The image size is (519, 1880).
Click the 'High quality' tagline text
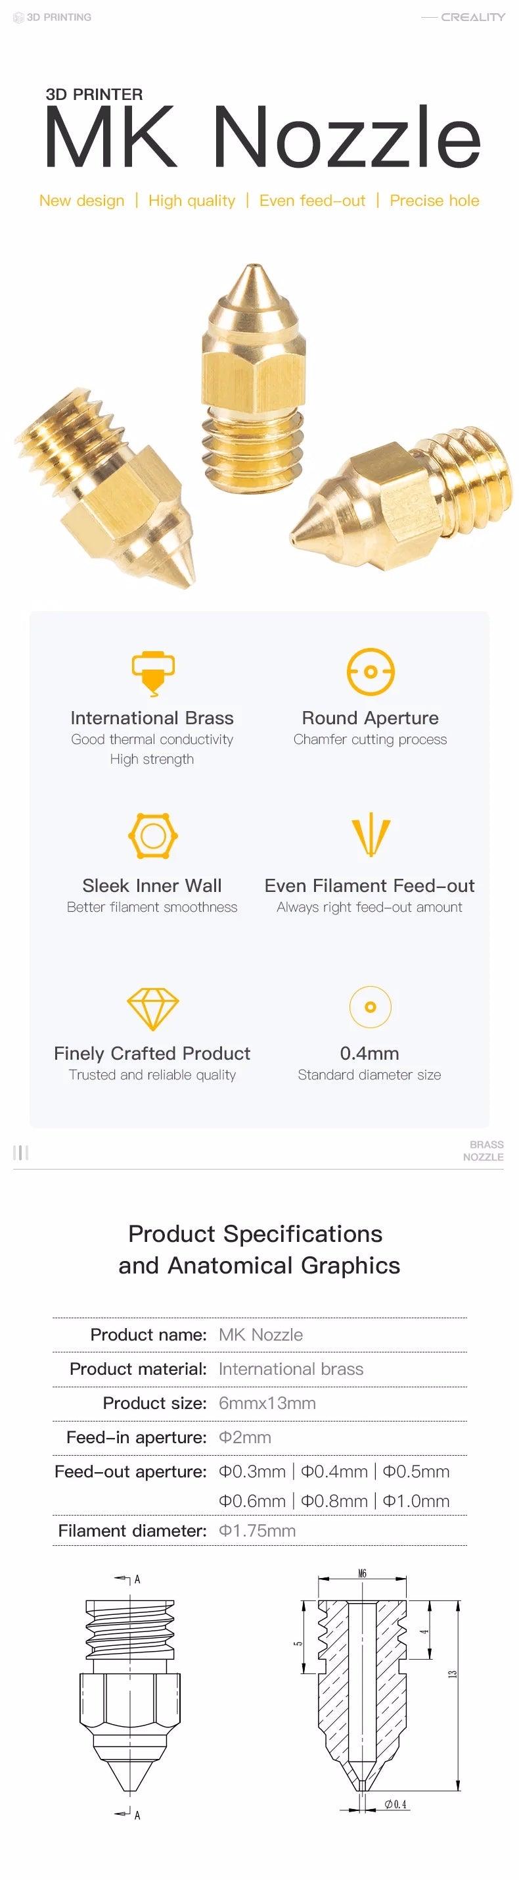coord(192,201)
